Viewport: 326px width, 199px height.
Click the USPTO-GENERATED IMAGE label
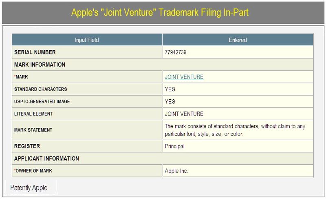42,101
